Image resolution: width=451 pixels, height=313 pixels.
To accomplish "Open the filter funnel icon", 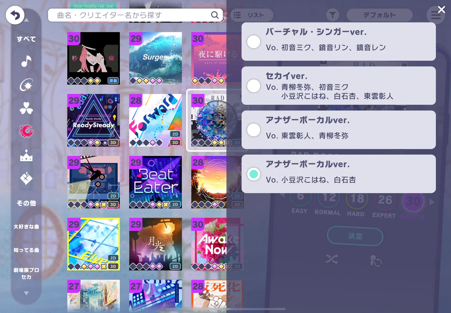I will 332,15.
